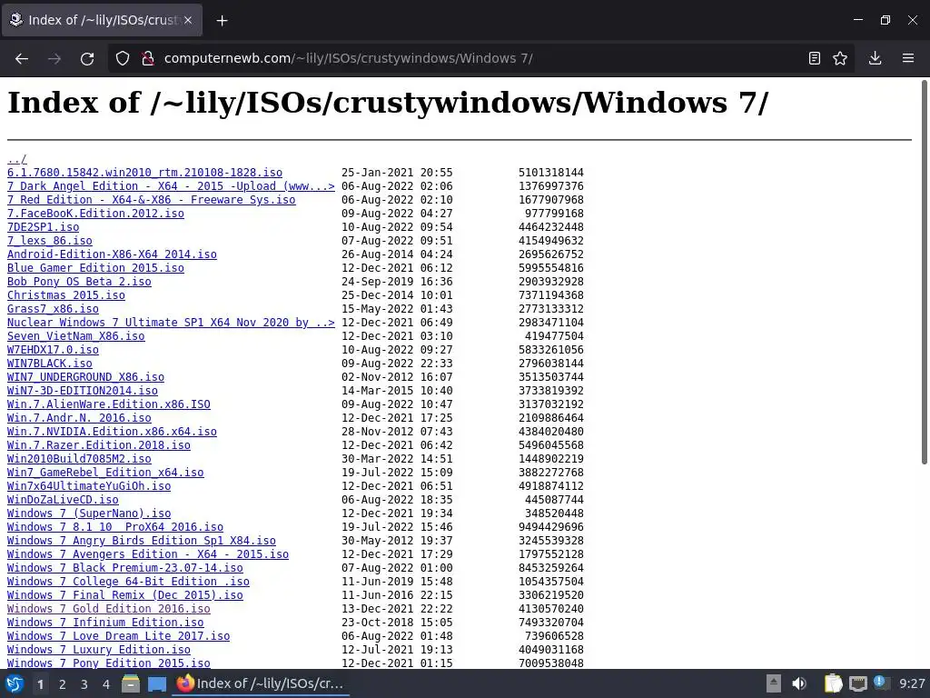Open the update notification tray icon
The height and width of the screenshot is (698, 930).
(881, 683)
